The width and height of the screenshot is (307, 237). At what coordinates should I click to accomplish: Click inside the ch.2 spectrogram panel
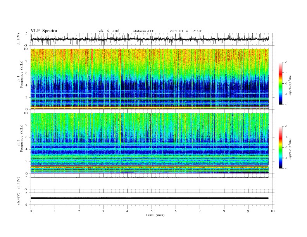pyautogui.click(x=149, y=143)
